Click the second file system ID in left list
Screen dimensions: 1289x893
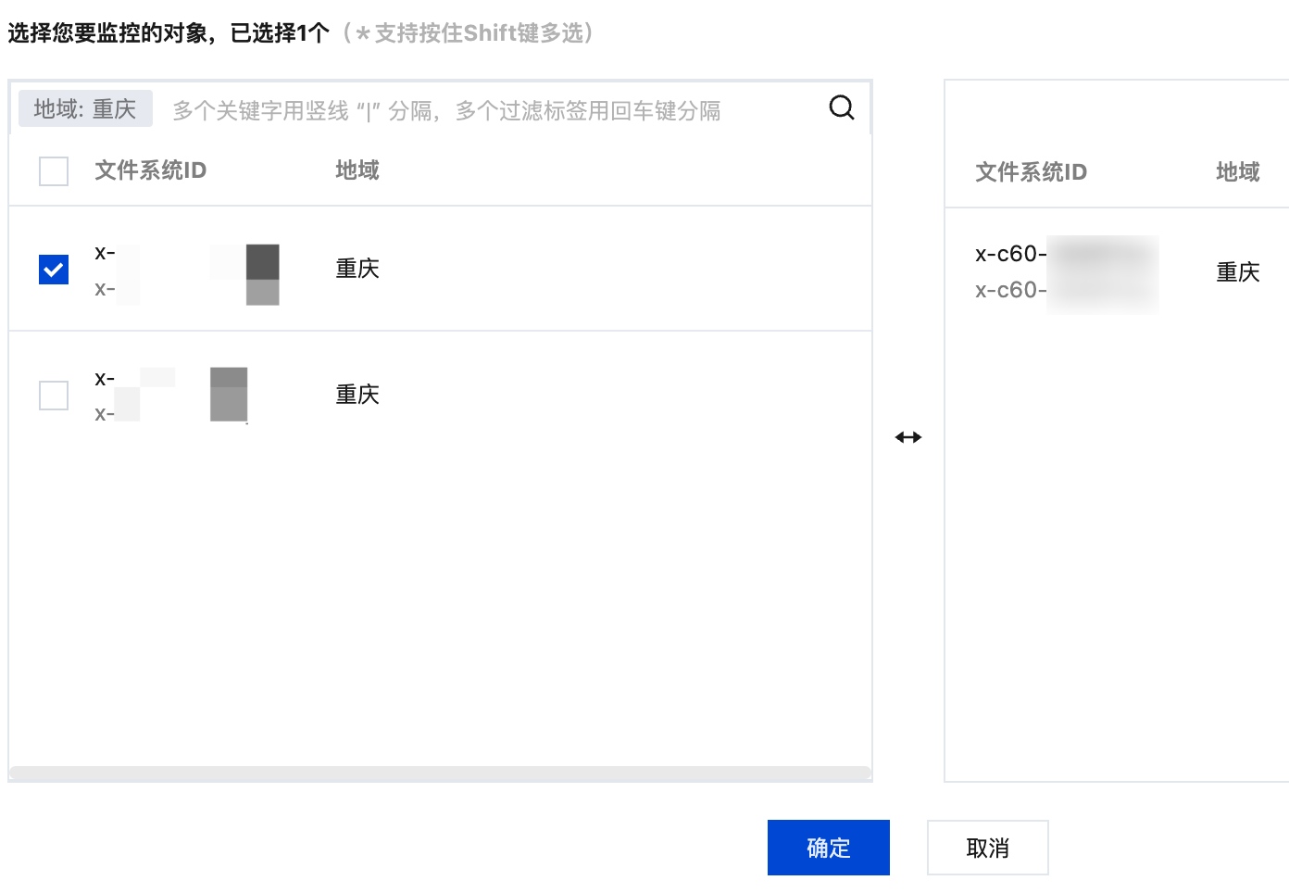pyautogui.click(x=105, y=379)
